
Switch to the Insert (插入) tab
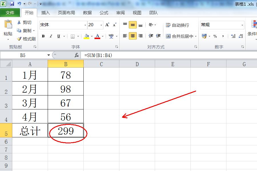pos(45,13)
